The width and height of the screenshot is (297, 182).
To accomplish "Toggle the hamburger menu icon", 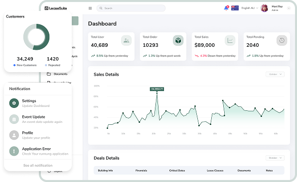I will 90,8.
